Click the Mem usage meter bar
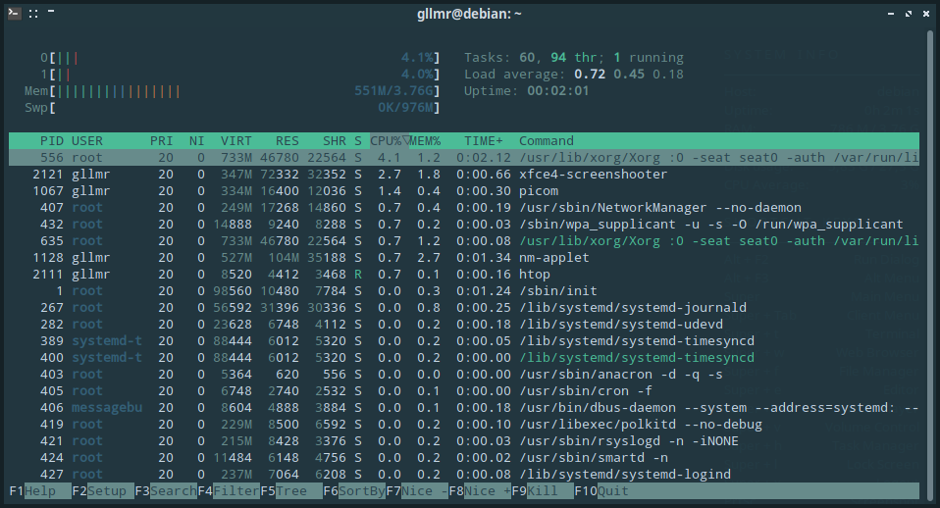940x508 pixels. tap(232, 91)
